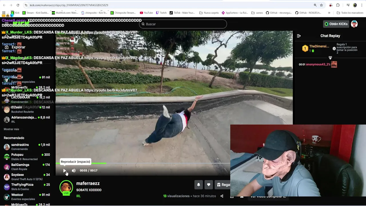
Task: Open TheFlyingPizza recommended channel
Action: tap(27, 187)
